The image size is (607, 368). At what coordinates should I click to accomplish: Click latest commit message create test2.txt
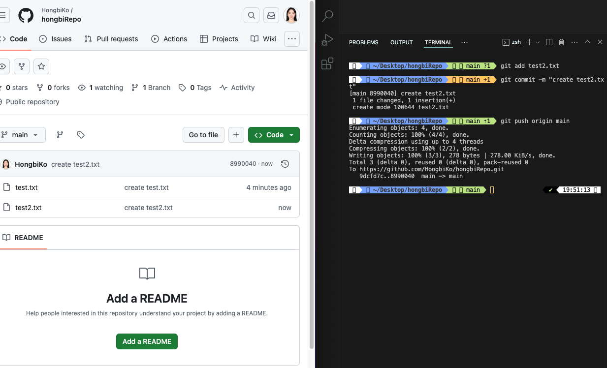coord(75,164)
